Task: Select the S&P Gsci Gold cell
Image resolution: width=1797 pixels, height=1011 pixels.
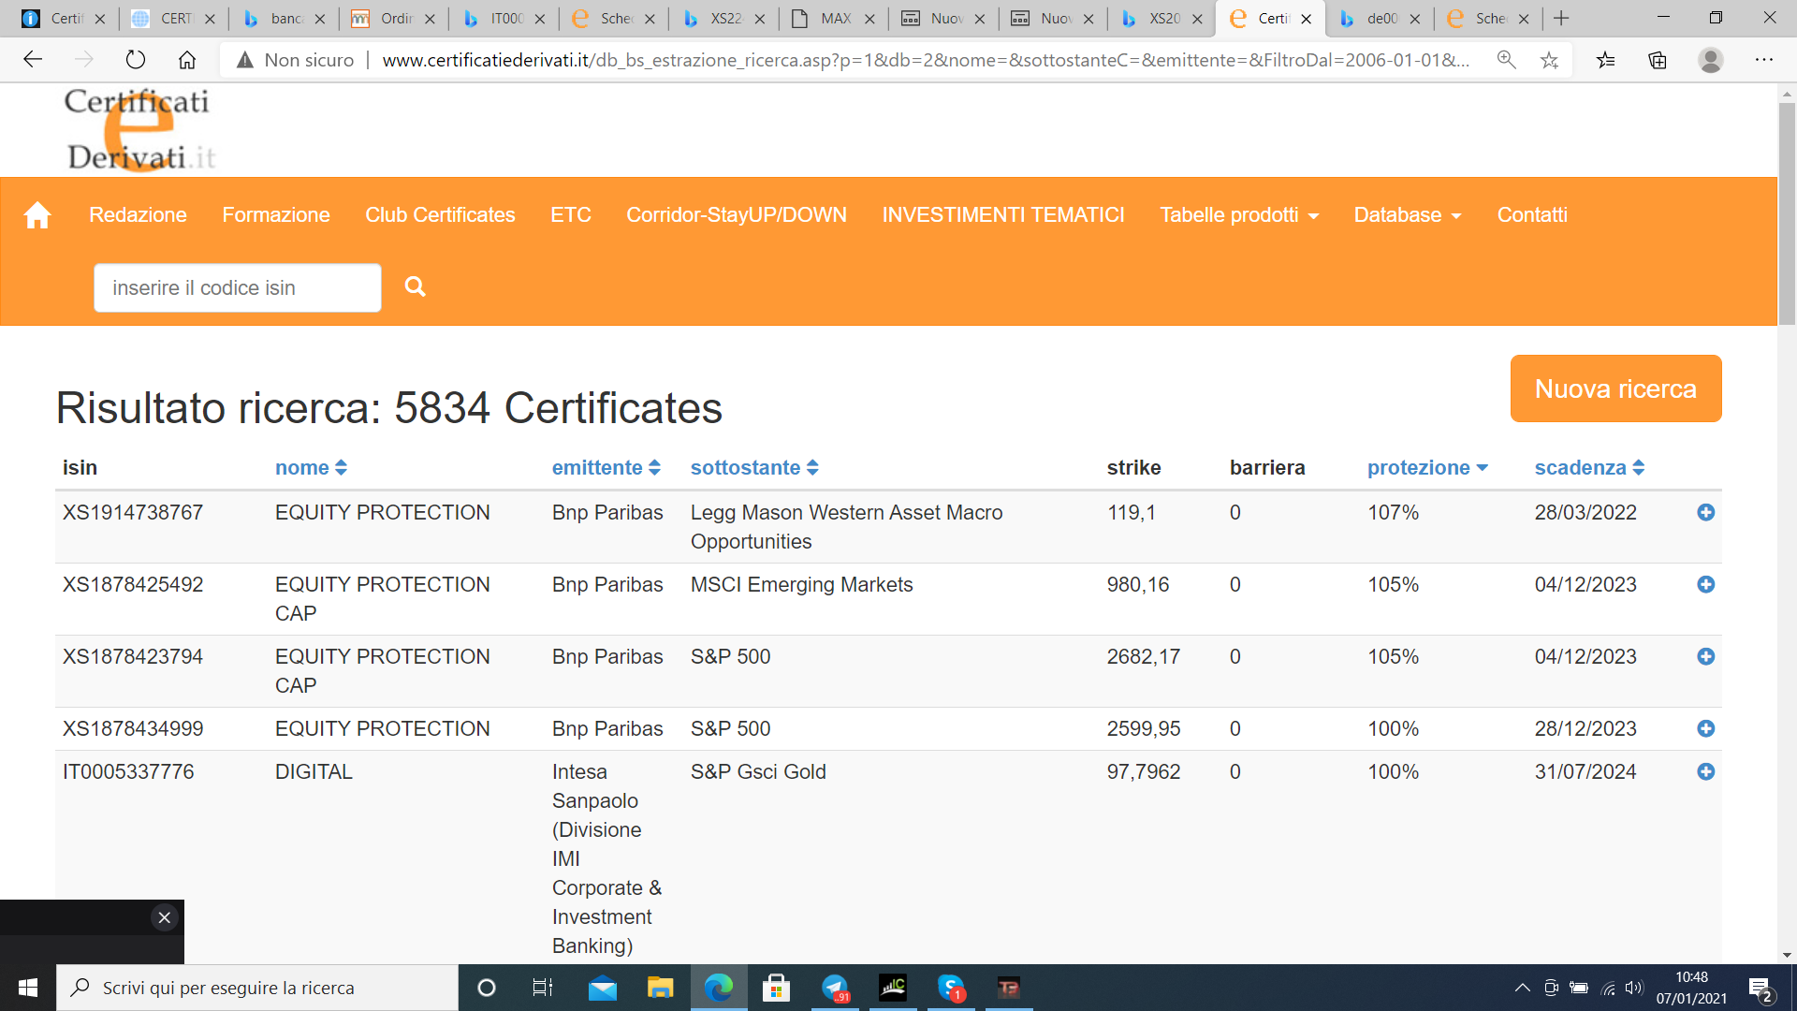Action: point(758,771)
